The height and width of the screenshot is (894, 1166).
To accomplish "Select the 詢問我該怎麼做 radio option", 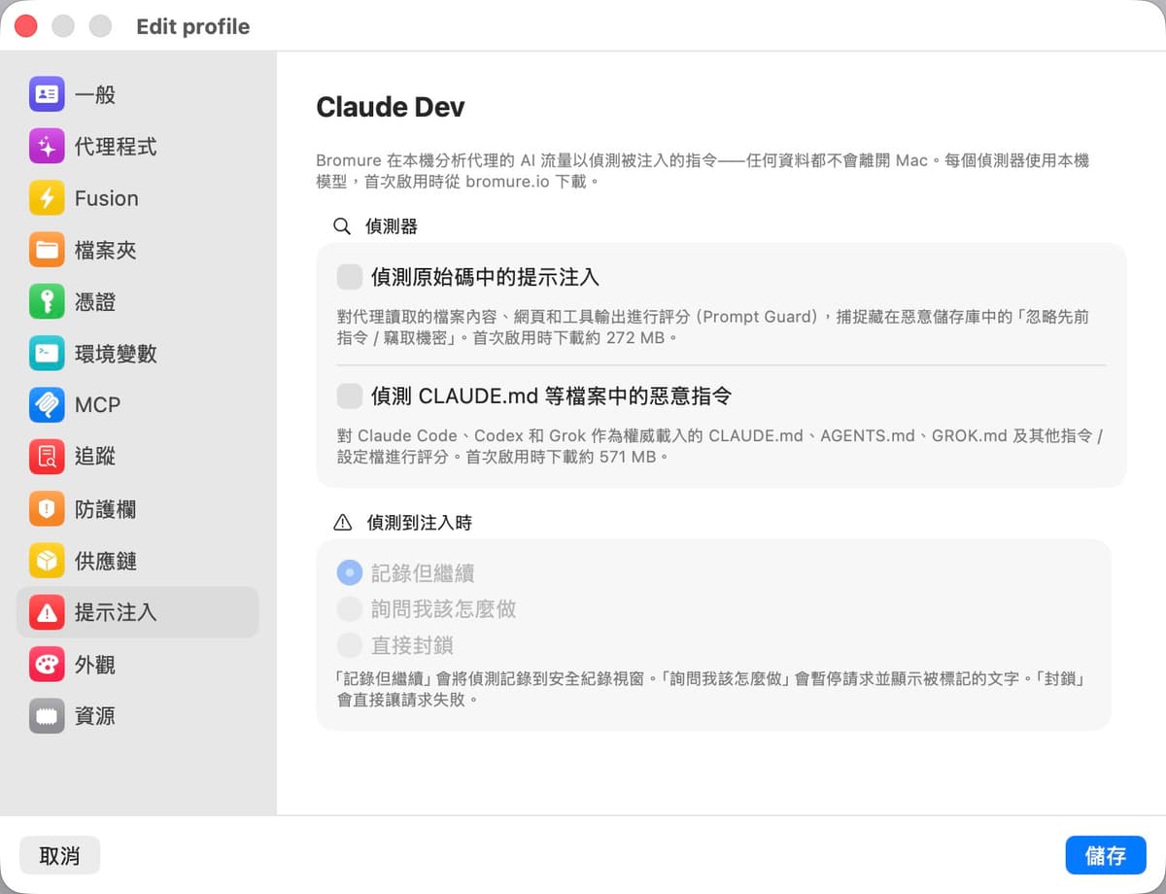I will 350,609.
